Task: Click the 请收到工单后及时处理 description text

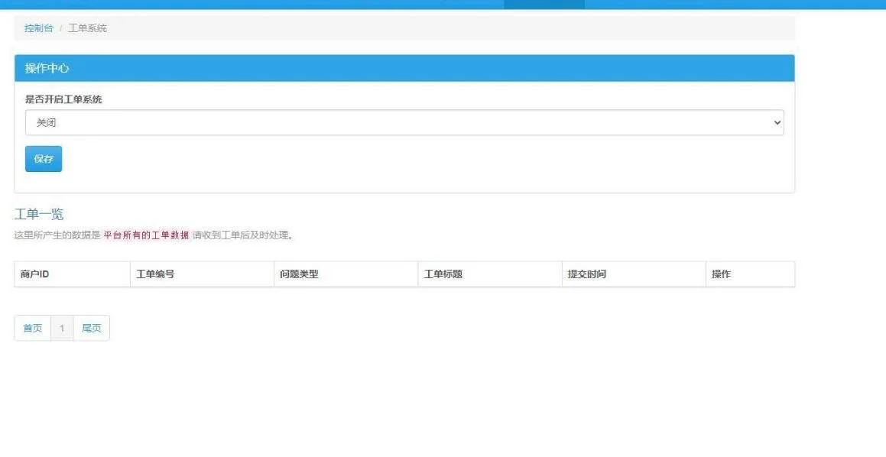Action: tap(242, 235)
